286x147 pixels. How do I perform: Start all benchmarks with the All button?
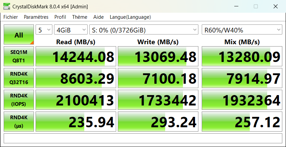click(19, 35)
